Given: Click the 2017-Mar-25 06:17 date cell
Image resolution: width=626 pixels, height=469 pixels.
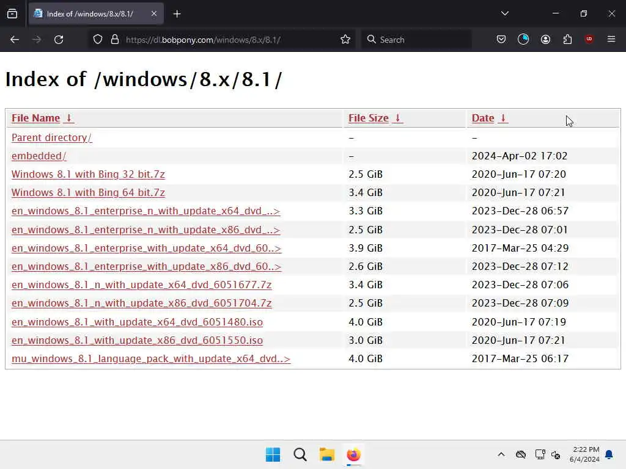Looking at the screenshot, I should pyautogui.click(x=520, y=358).
